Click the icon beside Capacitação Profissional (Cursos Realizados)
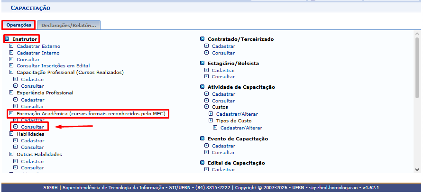424x194 pixels. click(11, 72)
